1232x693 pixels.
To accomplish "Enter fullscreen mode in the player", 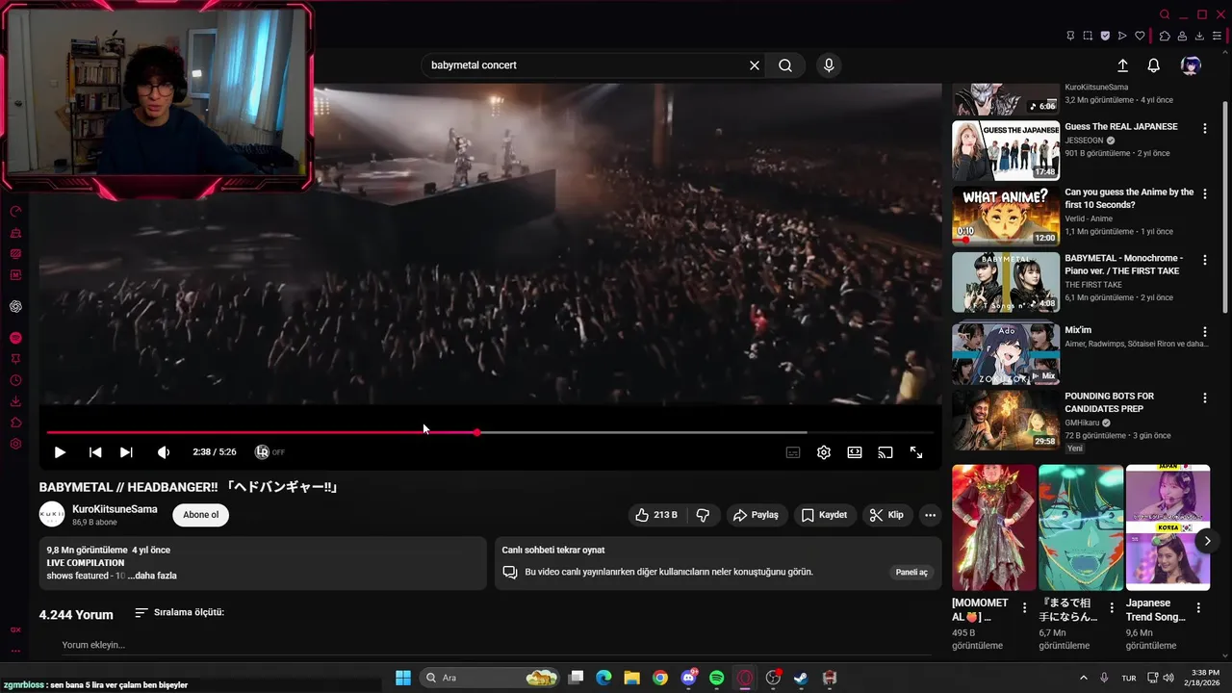I will (916, 452).
